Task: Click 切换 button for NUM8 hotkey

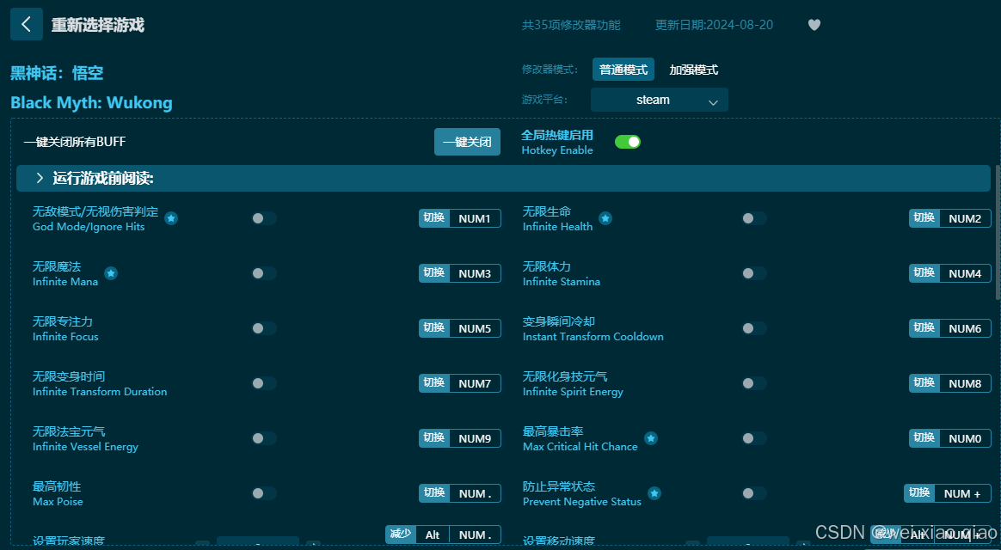Action: coord(924,382)
